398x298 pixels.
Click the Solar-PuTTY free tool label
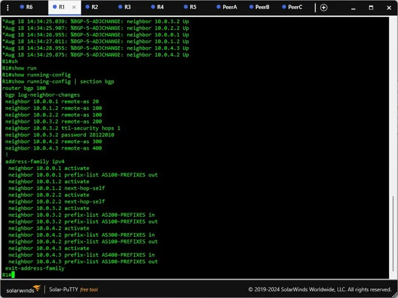click(73, 289)
